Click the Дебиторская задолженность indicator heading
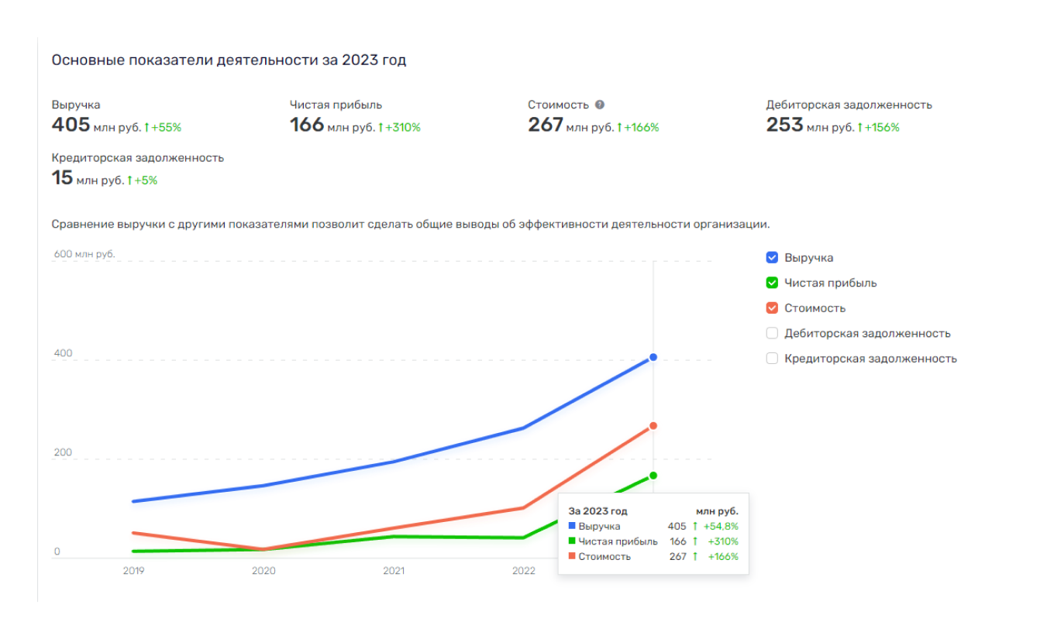 (849, 105)
